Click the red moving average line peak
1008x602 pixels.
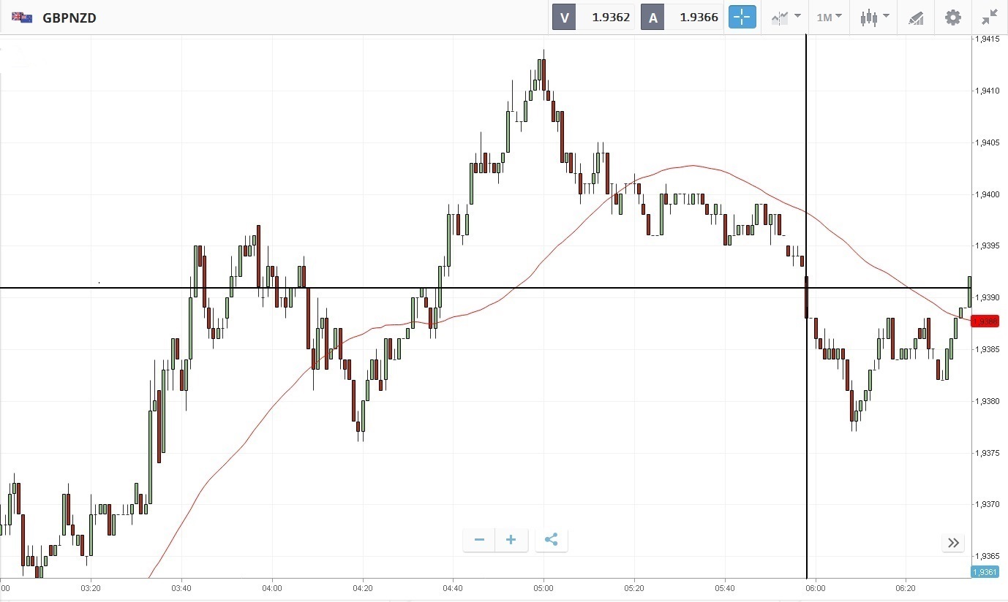pos(691,166)
